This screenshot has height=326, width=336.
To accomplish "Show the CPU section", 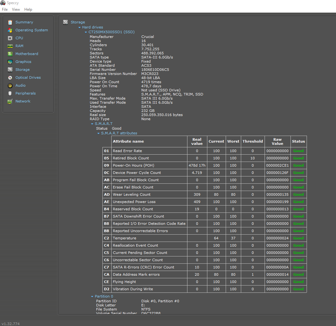I will point(19,38).
